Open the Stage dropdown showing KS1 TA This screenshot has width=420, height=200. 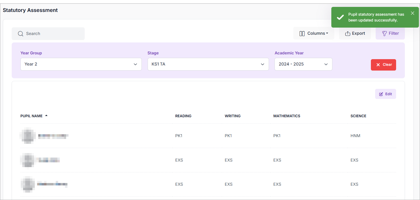pos(208,64)
